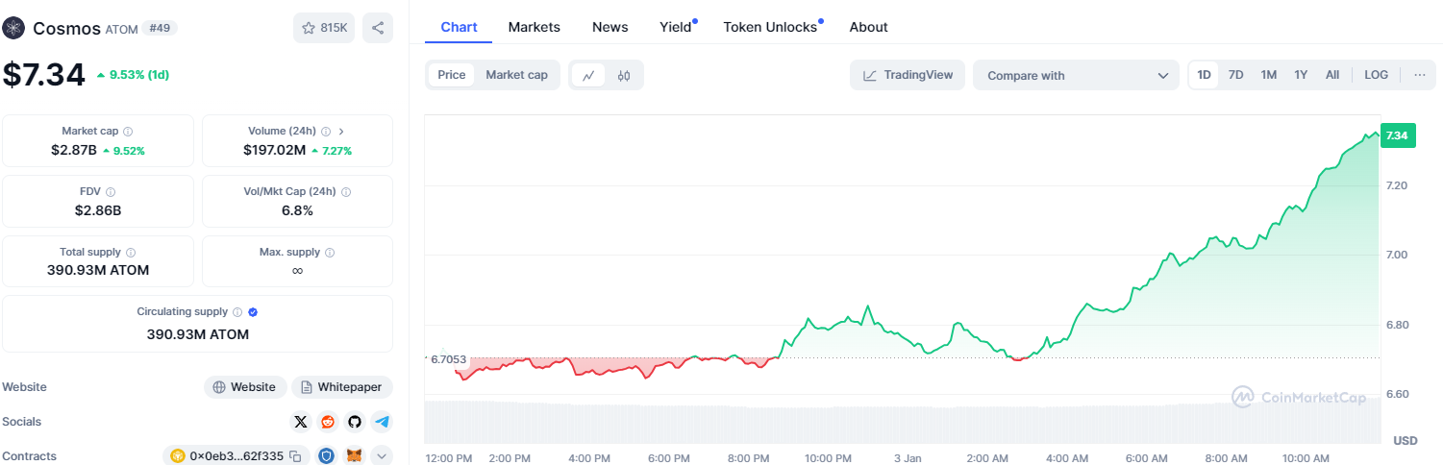Click the $2.86B FDV value
This screenshot has width=1443, height=465.
[x=98, y=210]
